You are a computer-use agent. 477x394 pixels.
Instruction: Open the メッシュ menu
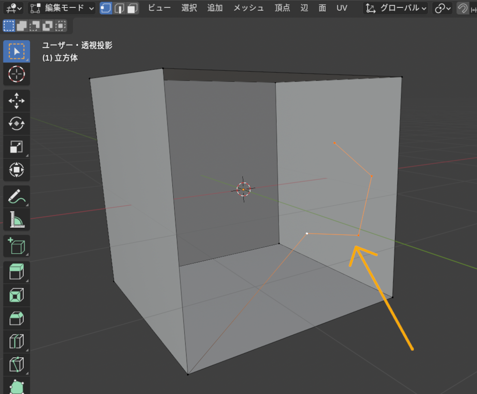(x=248, y=8)
